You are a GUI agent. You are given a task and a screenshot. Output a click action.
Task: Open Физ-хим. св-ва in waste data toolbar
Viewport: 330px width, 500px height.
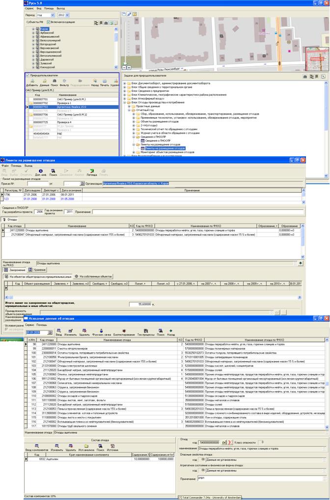100,332
